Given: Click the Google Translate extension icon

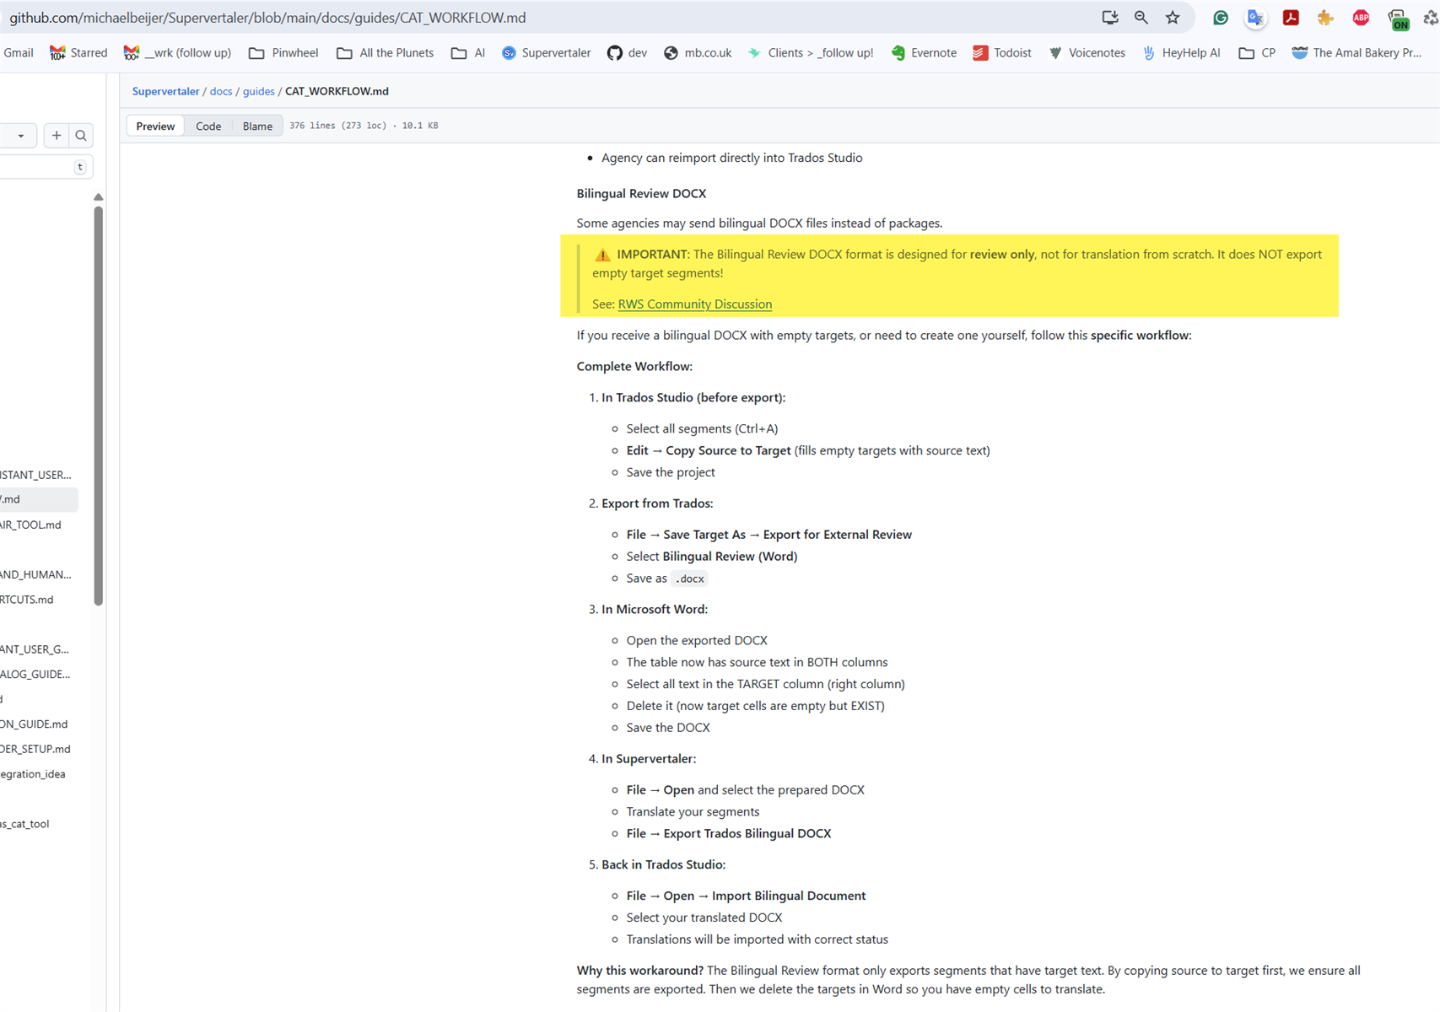Looking at the screenshot, I should point(1255,17).
